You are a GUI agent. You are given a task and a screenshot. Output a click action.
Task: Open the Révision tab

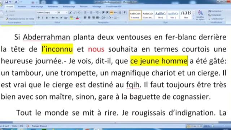(83, 6)
